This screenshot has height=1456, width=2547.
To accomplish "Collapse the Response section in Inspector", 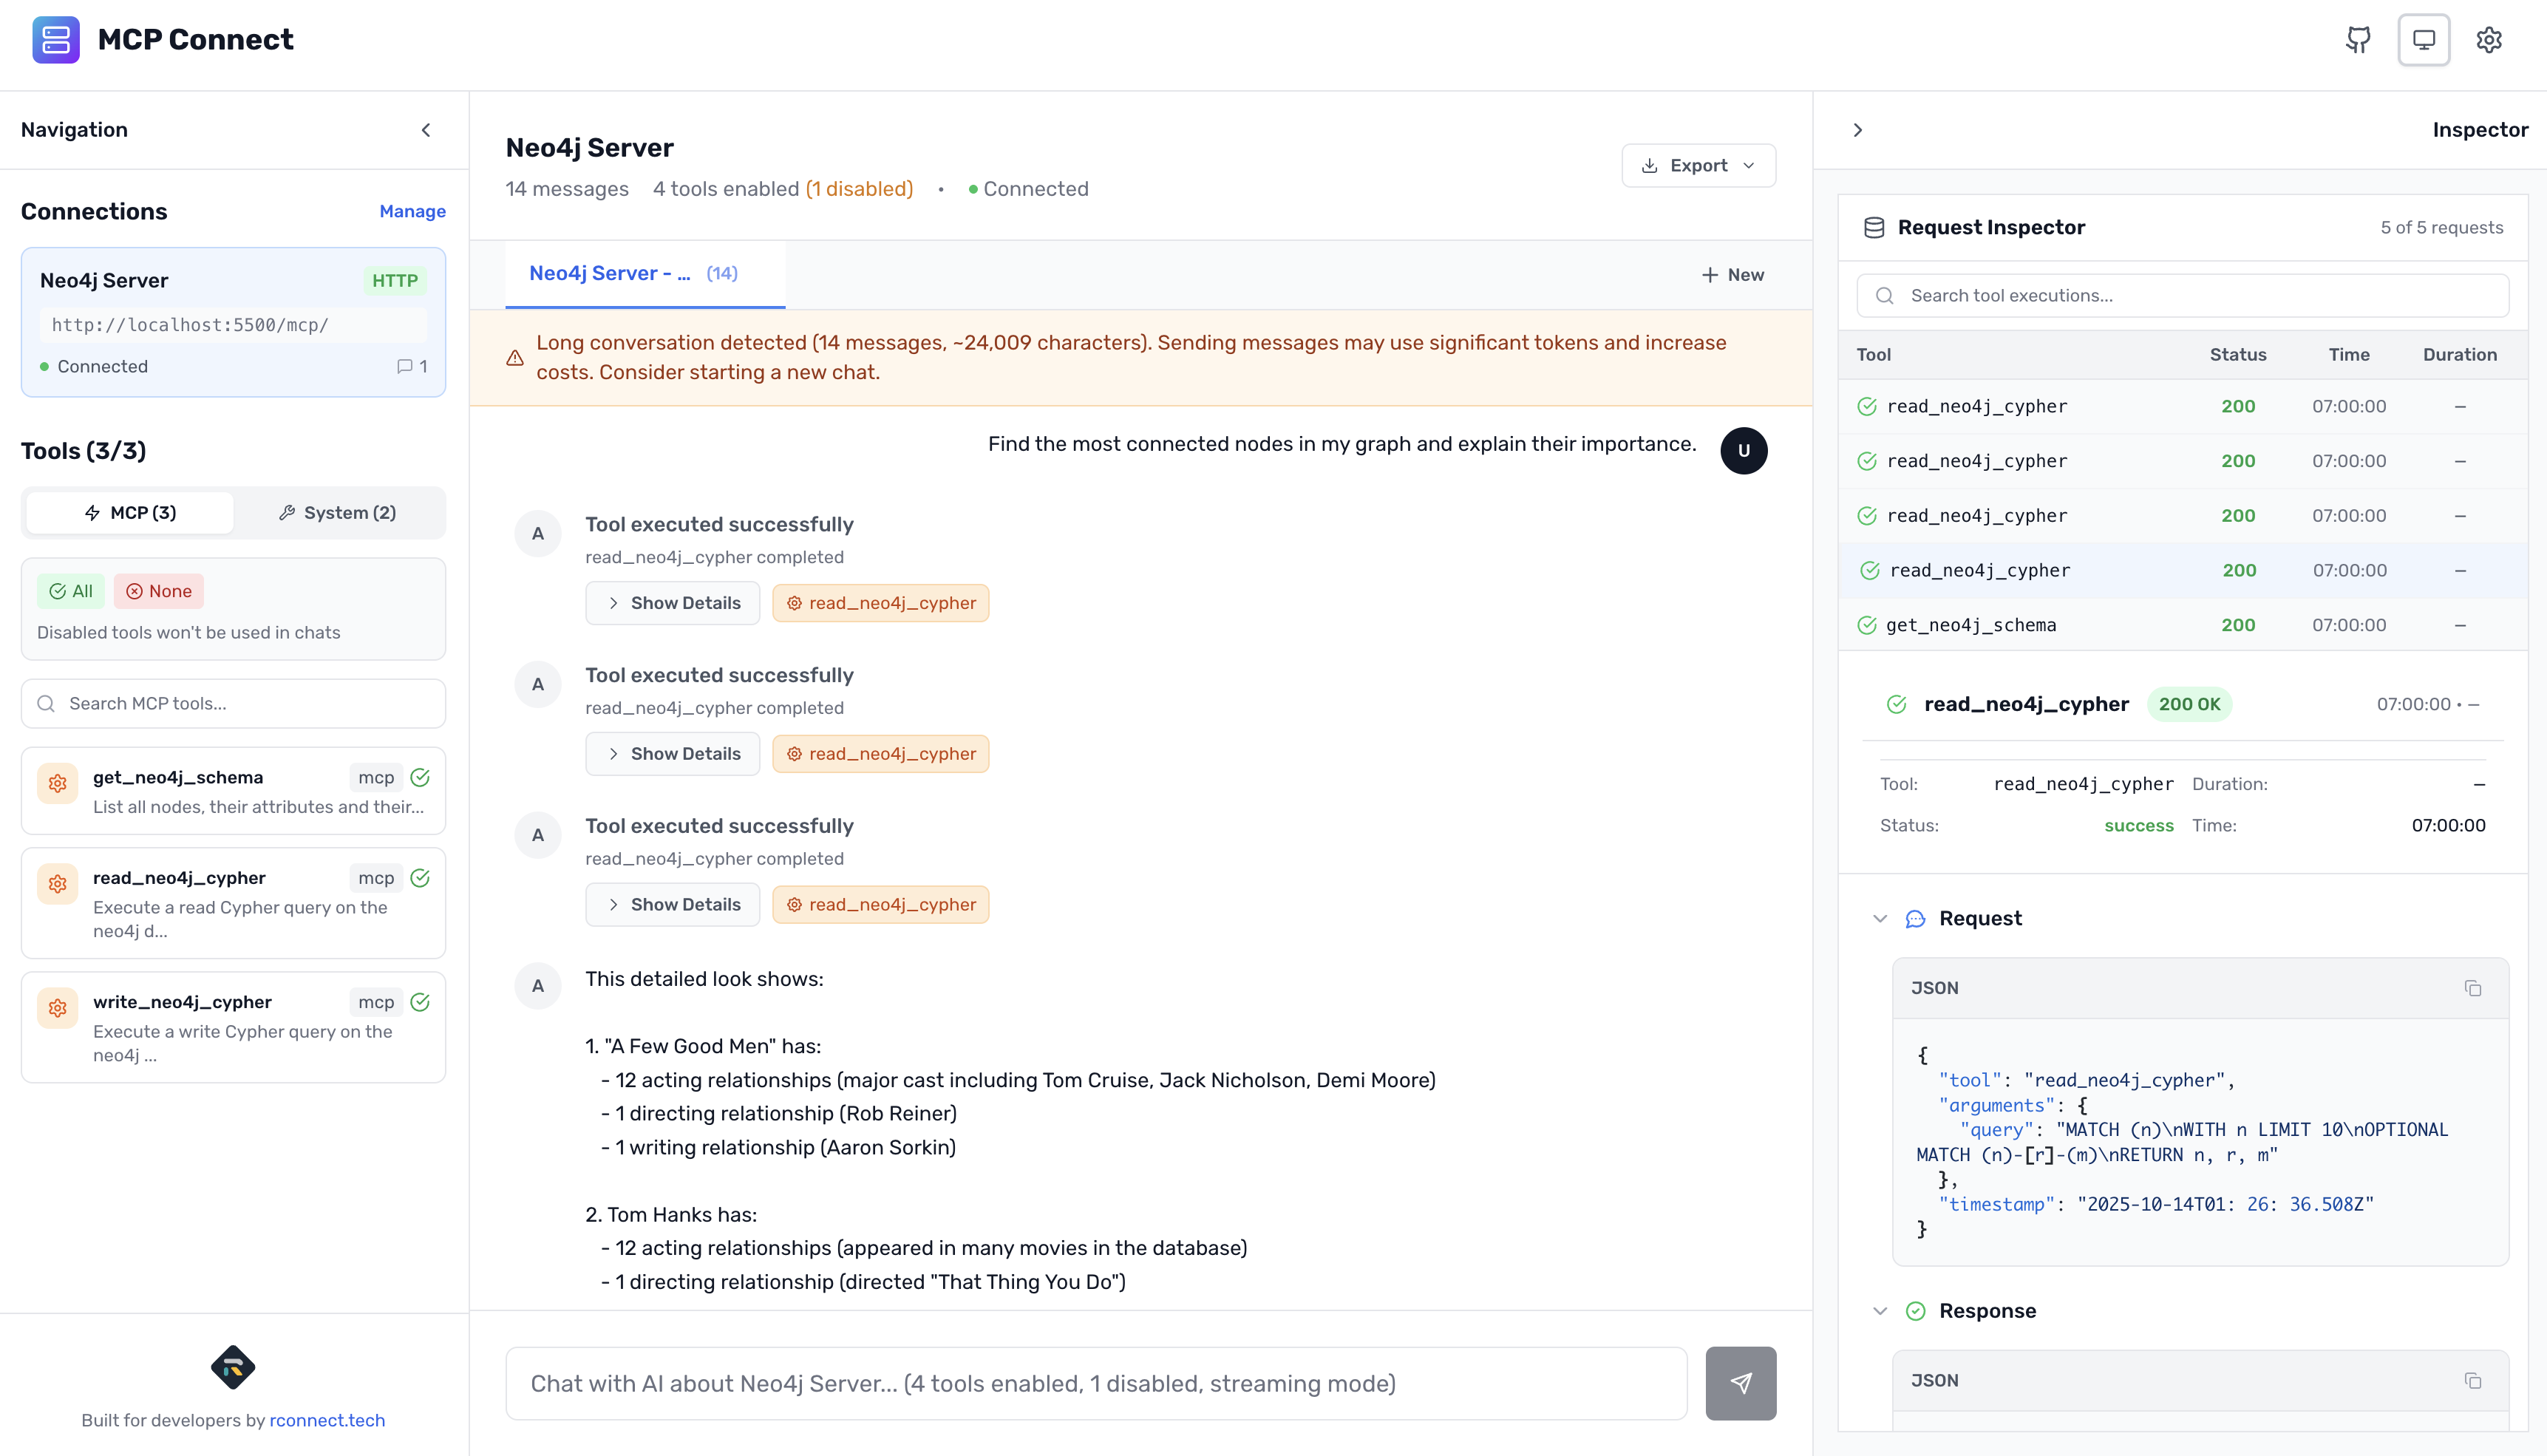I will coord(1879,1310).
